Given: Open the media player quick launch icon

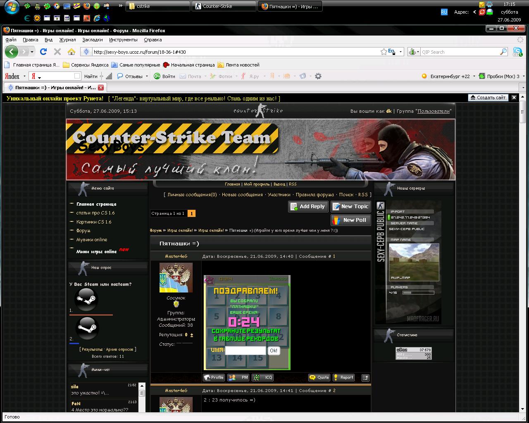Looking at the screenshot, I should point(57,6).
